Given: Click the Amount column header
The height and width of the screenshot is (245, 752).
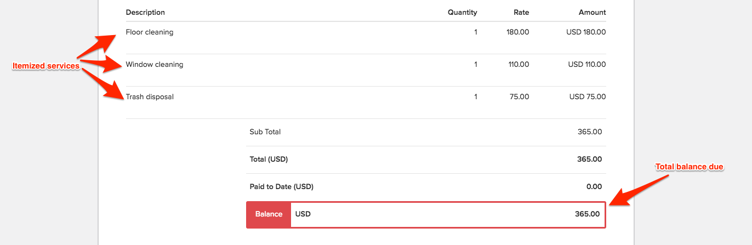Looking at the screenshot, I should 593,12.
